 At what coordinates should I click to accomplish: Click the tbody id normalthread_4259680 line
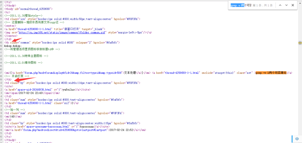(x=28, y=9)
